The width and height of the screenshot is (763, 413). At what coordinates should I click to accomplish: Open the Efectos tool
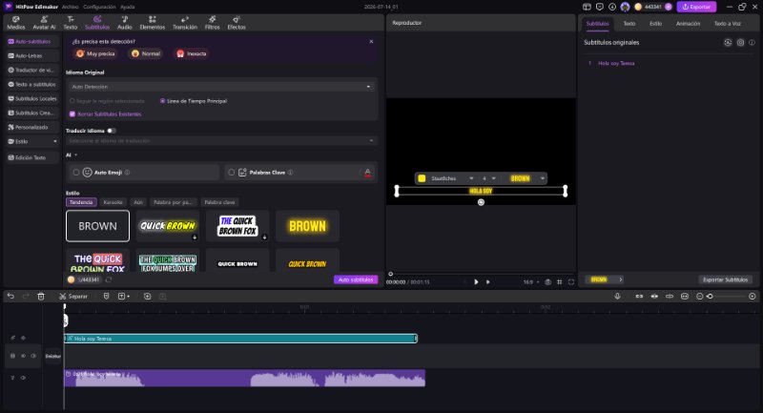(x=237, y=22)
